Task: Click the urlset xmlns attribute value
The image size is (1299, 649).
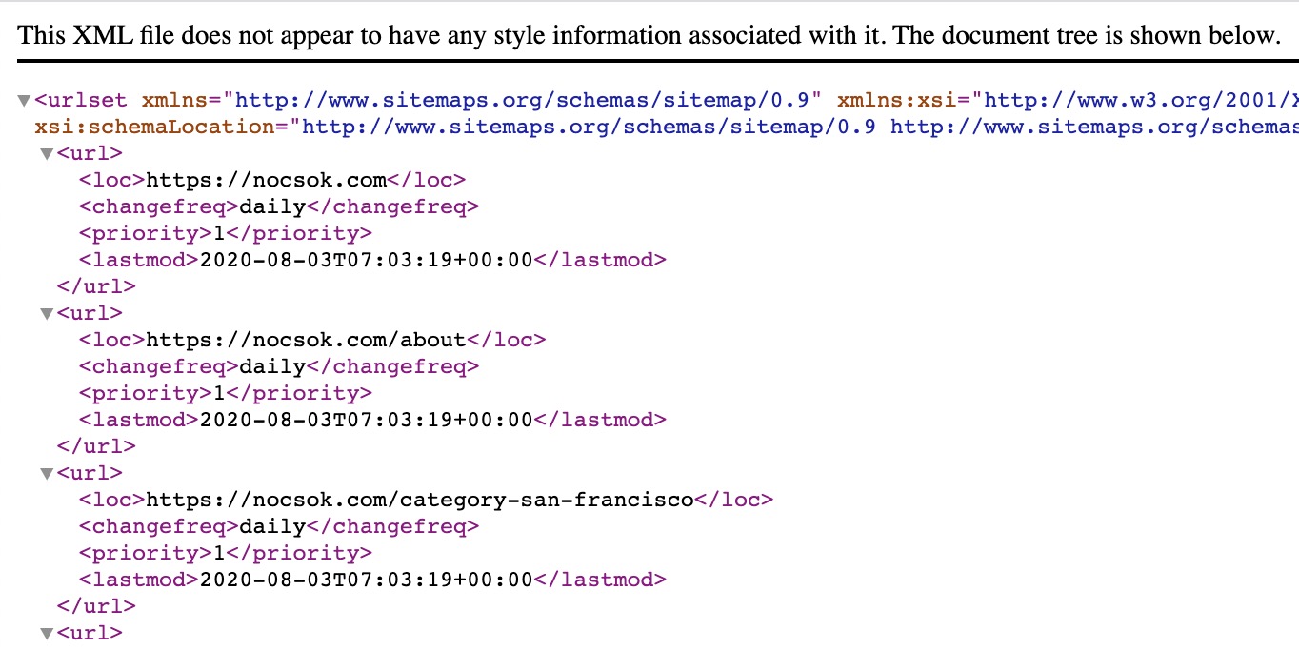Action: coord(528,100)
